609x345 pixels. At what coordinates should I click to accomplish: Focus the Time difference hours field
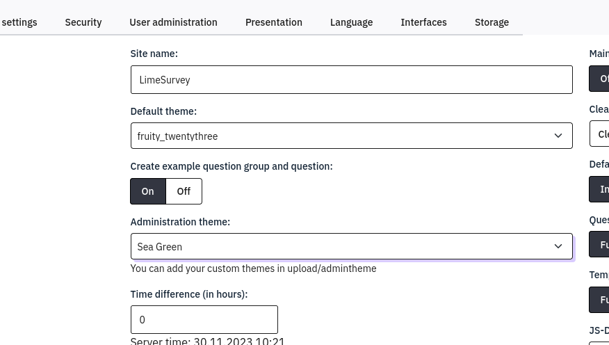(x=204, y=320)
